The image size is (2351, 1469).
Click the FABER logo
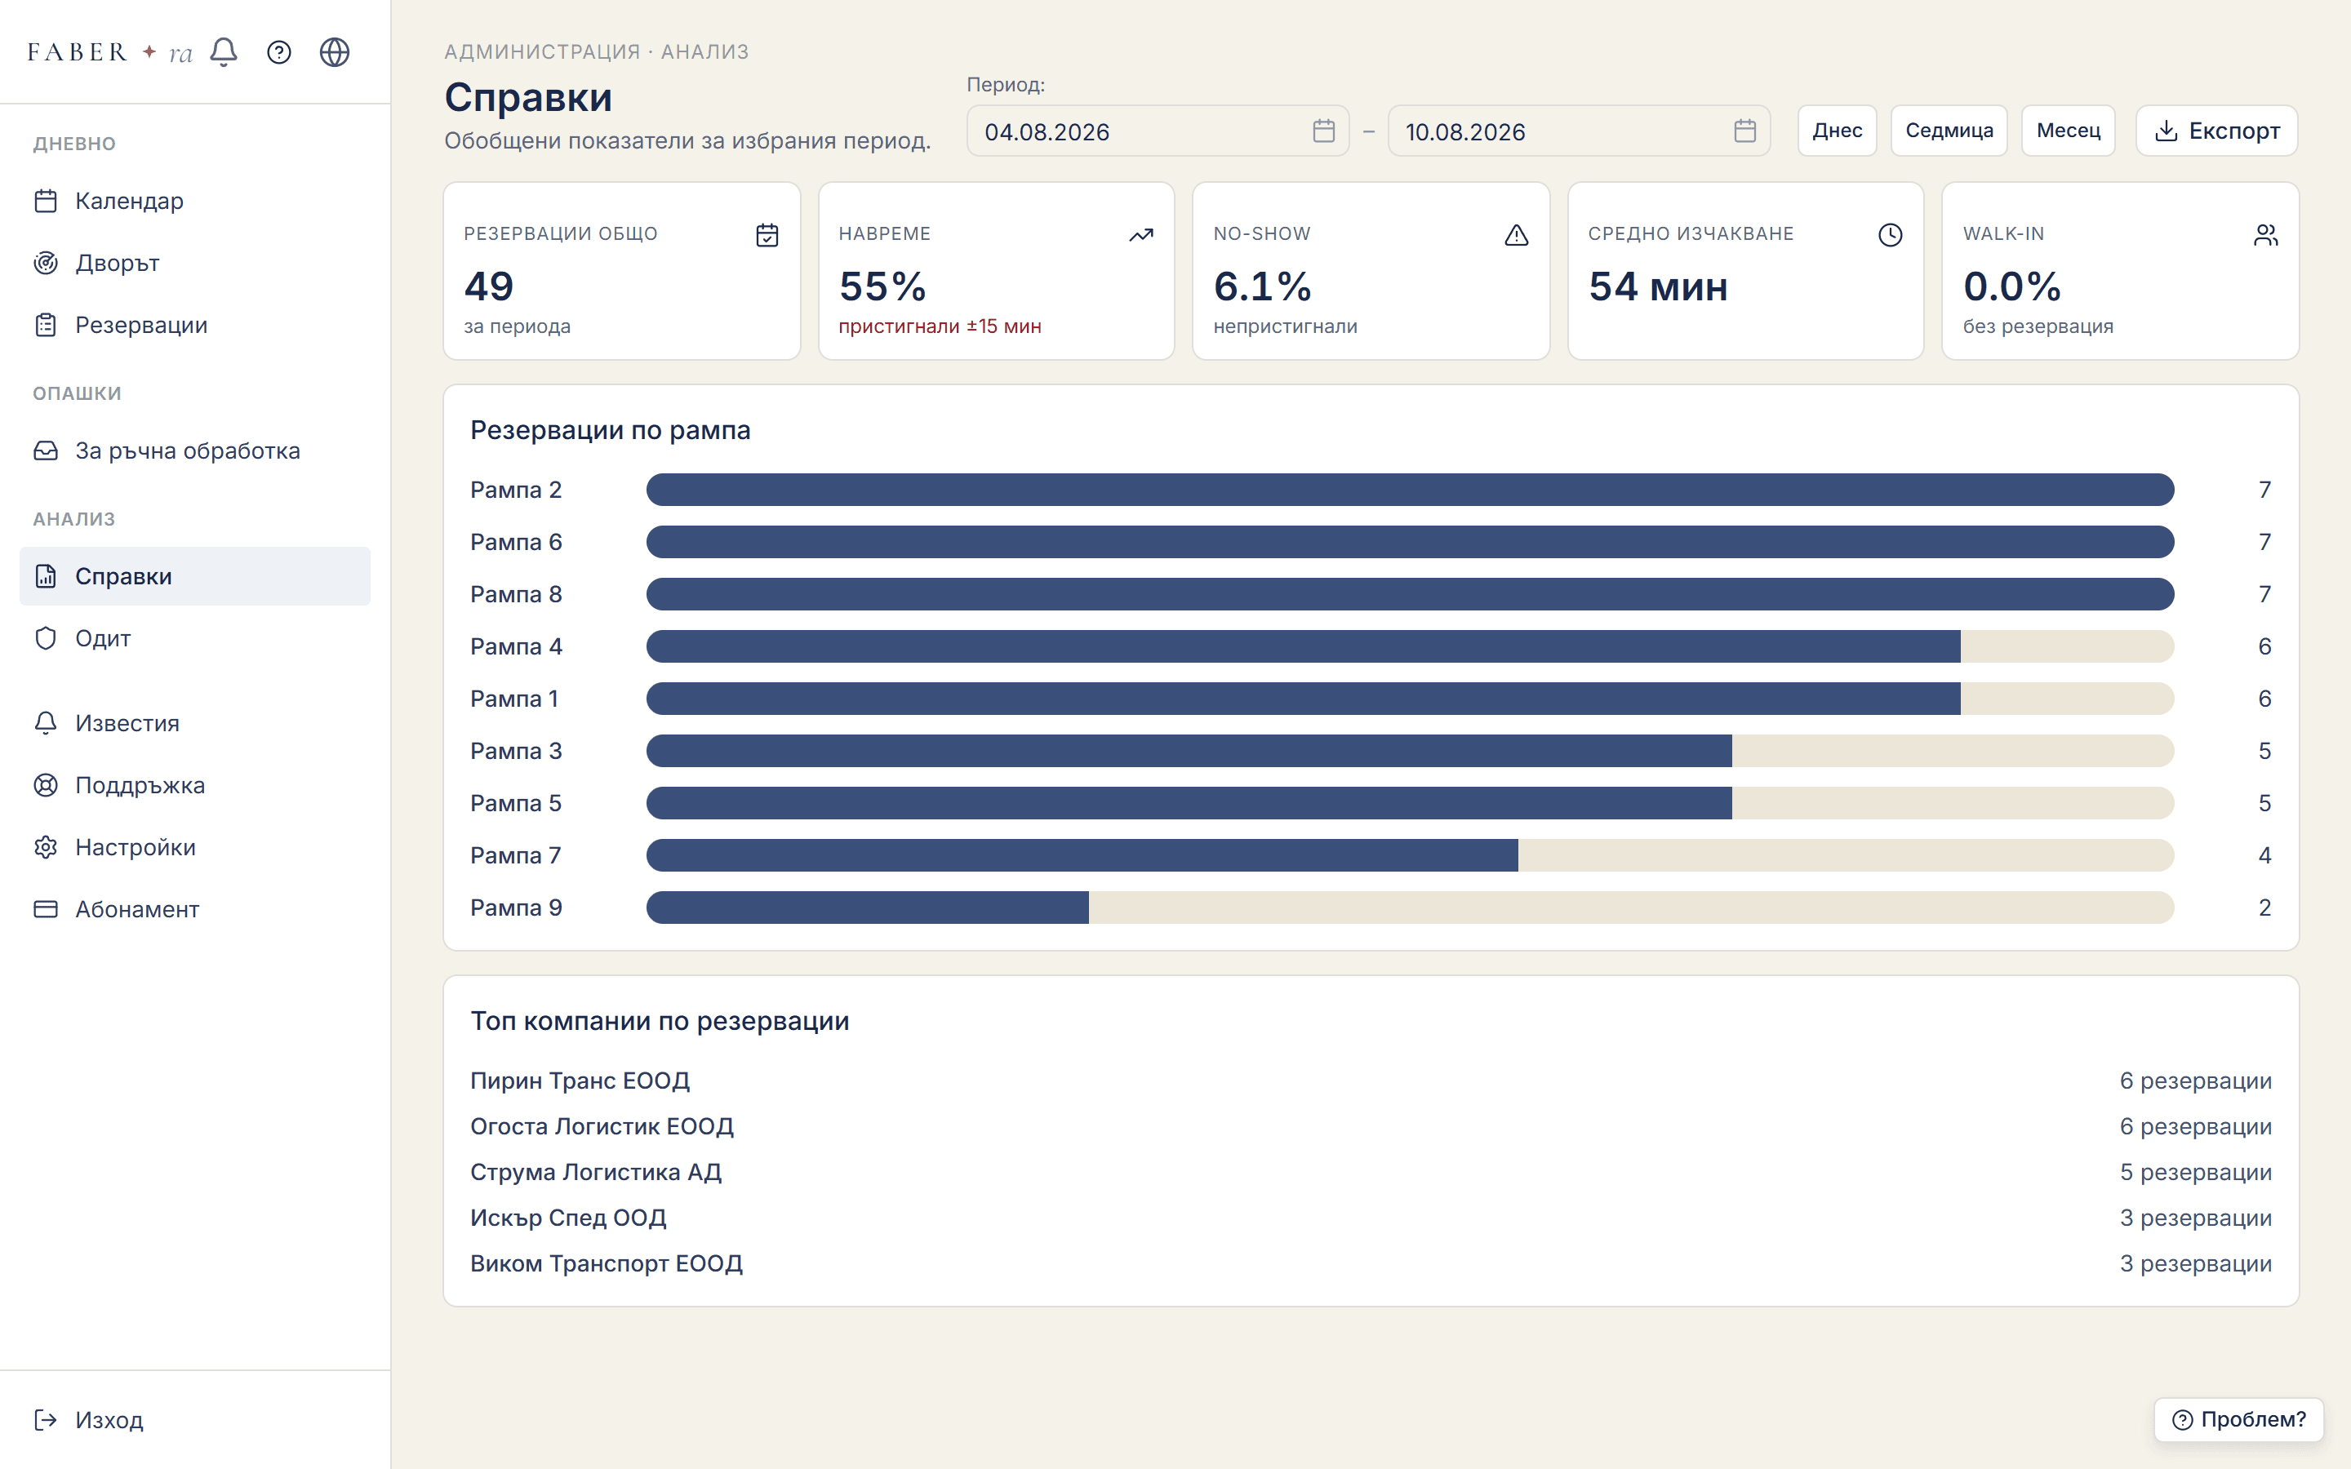point(109,51)
